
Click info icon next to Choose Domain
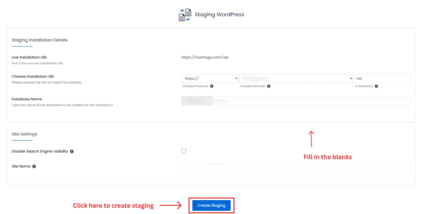[269, 86]
